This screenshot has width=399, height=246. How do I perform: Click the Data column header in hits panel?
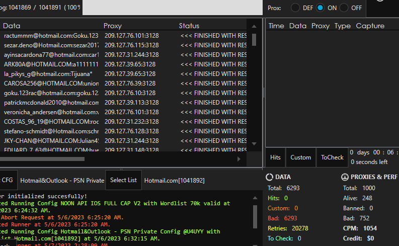(298, 26)
